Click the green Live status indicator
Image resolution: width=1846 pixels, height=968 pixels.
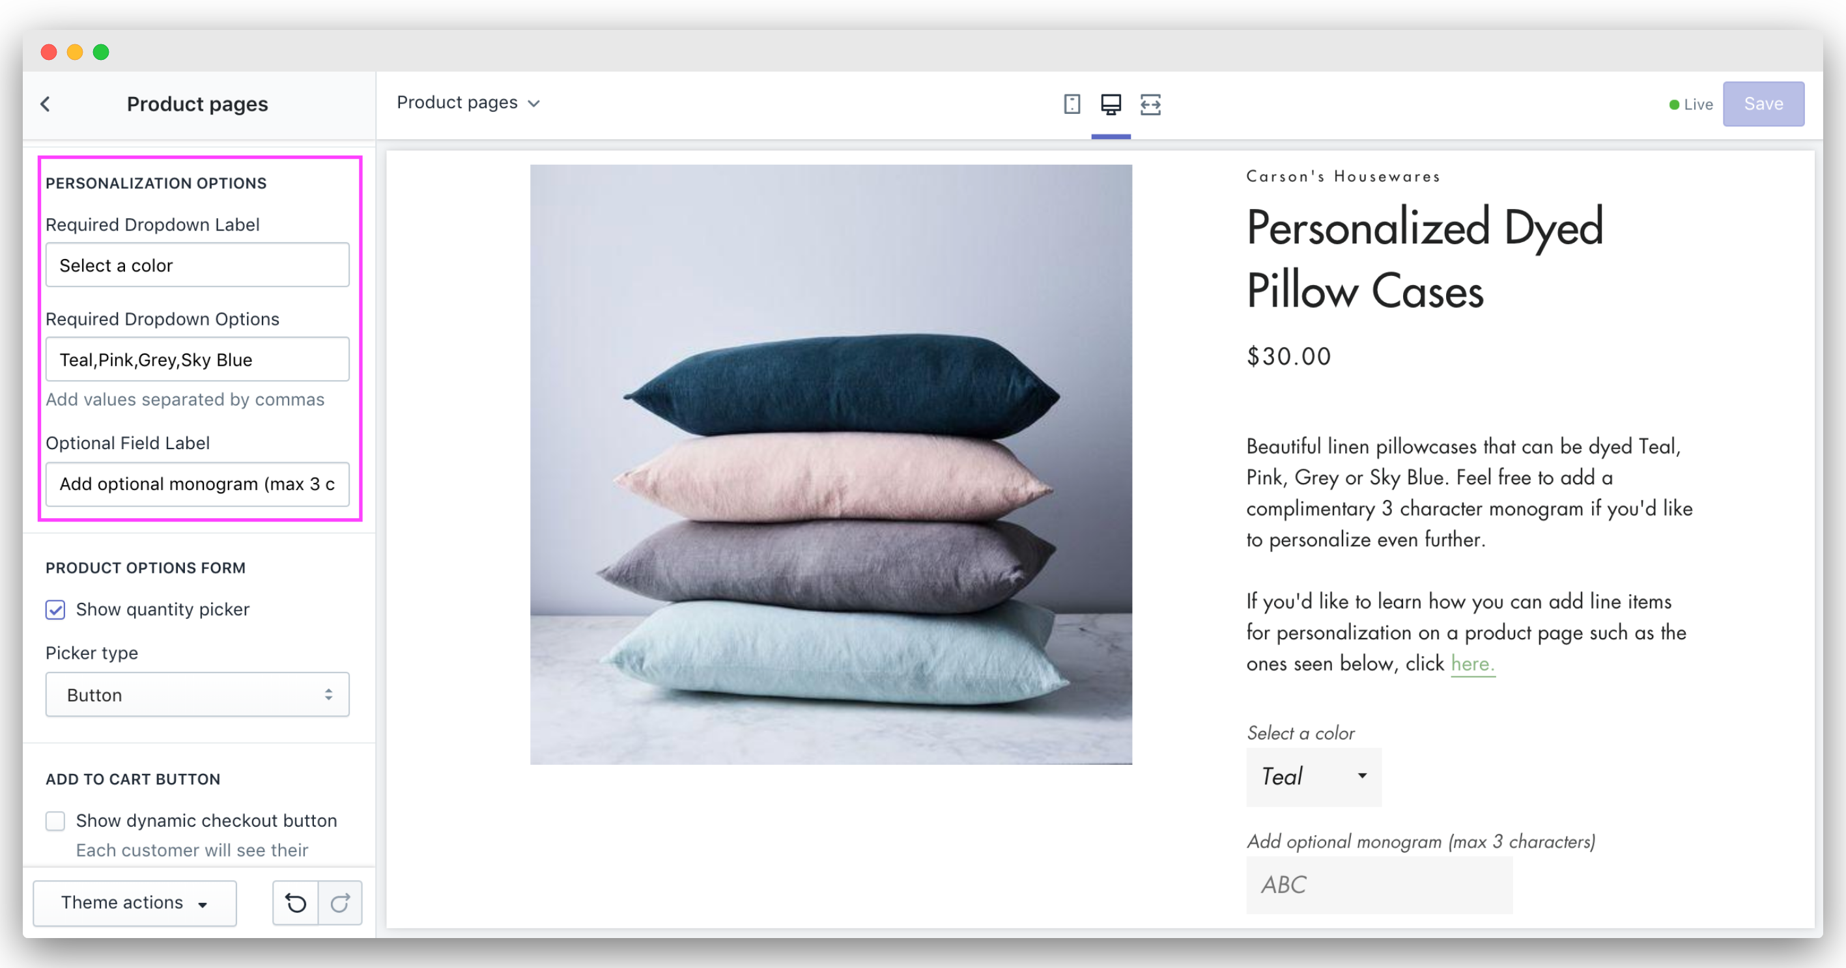1690,105
